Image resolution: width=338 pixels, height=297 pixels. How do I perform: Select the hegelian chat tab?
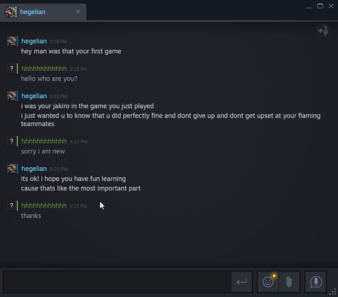(43, 12)
